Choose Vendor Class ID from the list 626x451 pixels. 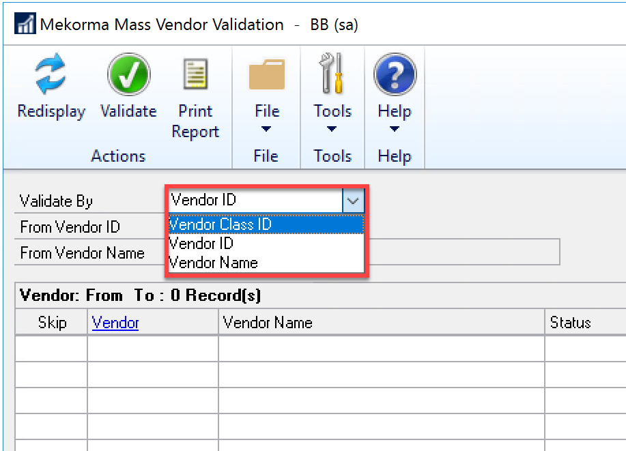click(x=266, y=224)
